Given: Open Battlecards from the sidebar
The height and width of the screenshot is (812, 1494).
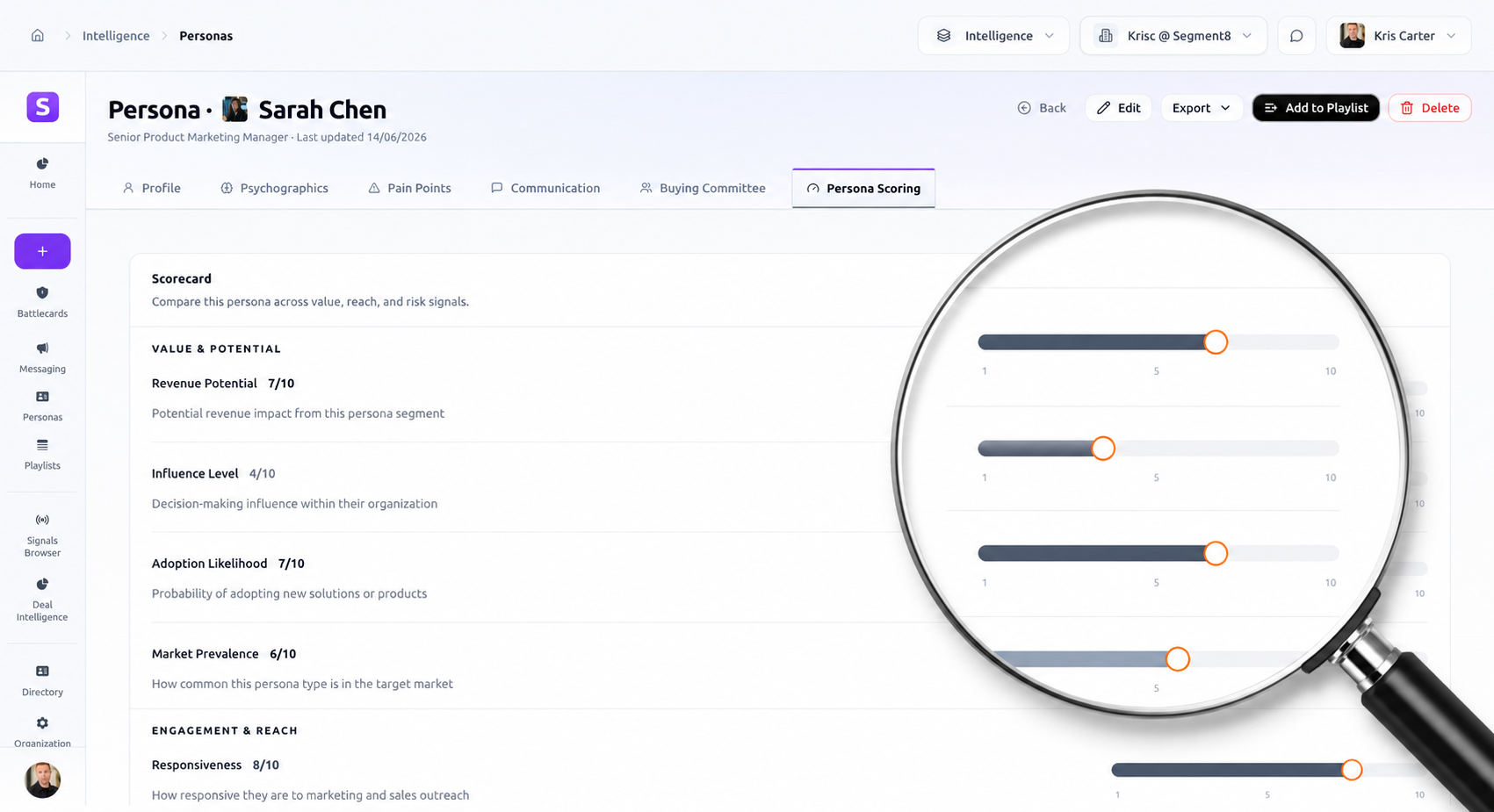Looking at the screenshot, I should (42, 302).
